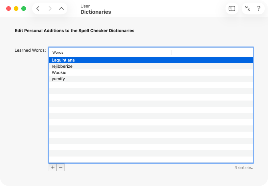Click the 4 entries count label
The width and height of the screenshot is (268, 186).
(243, 168)
